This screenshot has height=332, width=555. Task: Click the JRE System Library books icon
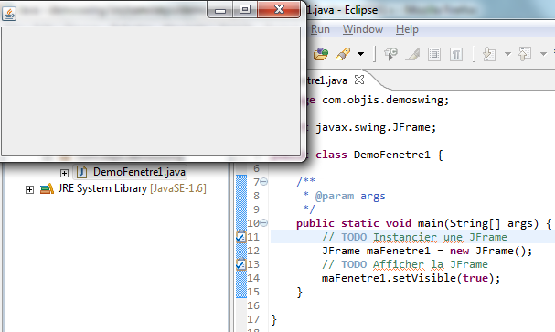[x=47, y=189]
